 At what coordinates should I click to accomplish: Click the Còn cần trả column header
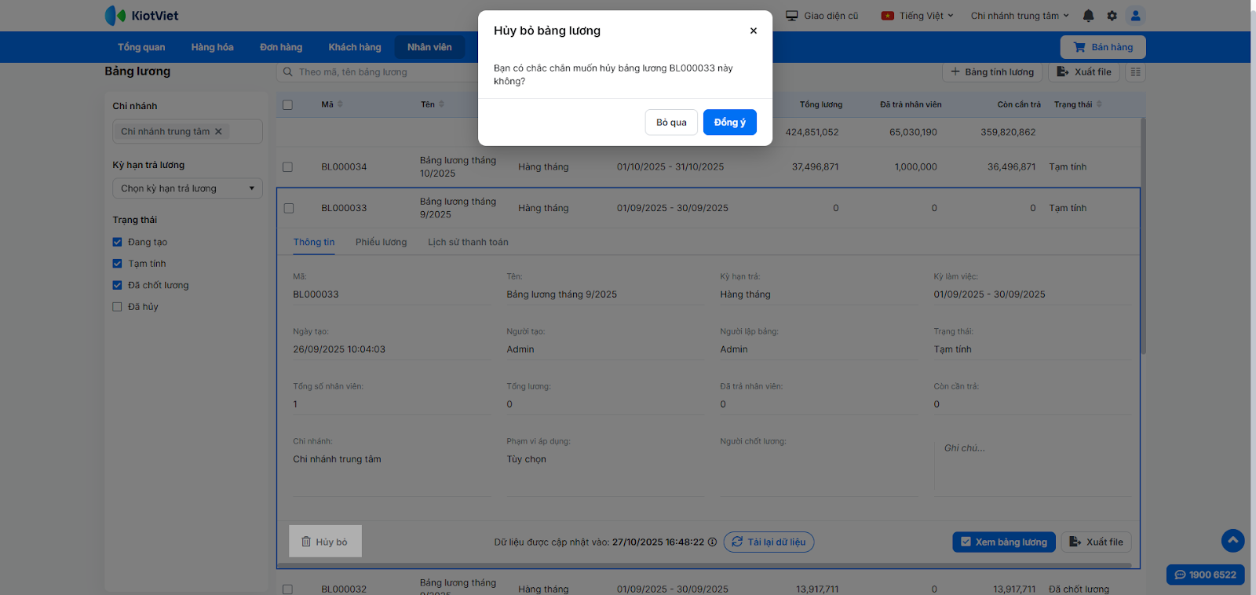click(x=1019, y=104)
